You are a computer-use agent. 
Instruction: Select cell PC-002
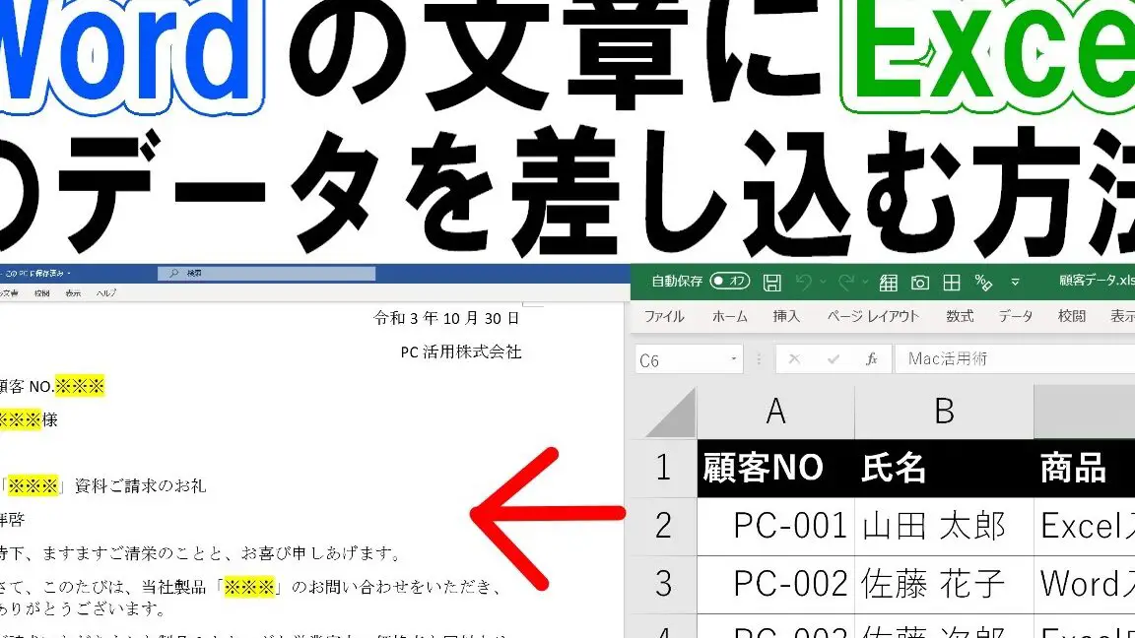click(x=775, y=584)
